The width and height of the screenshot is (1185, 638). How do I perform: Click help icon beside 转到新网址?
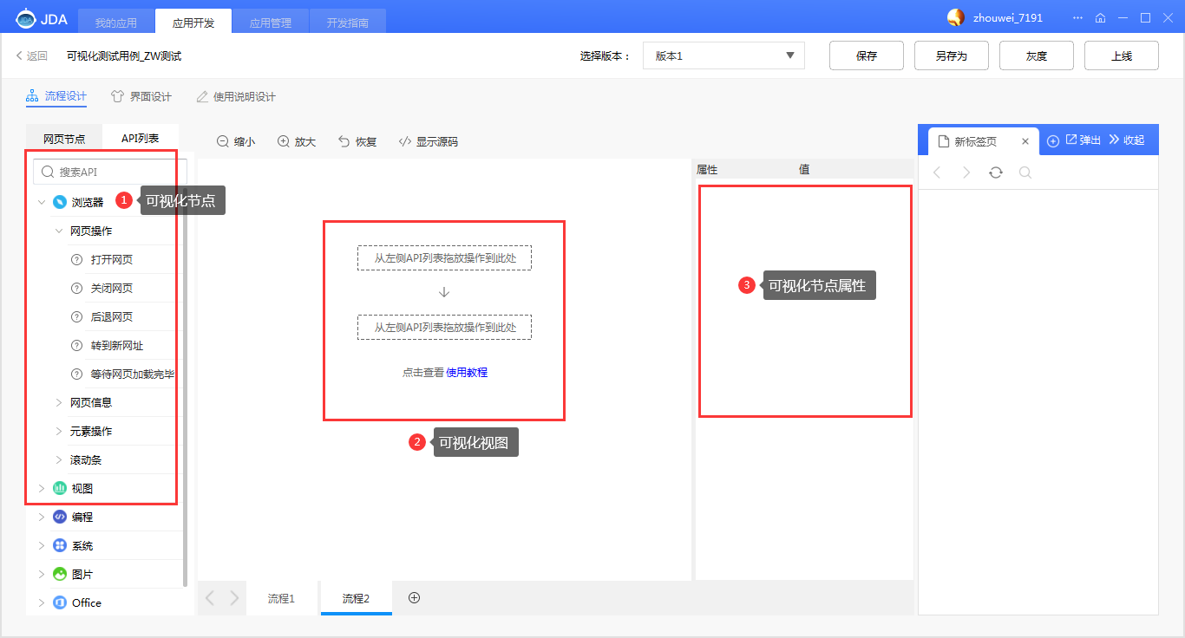[x=76, y=345]
